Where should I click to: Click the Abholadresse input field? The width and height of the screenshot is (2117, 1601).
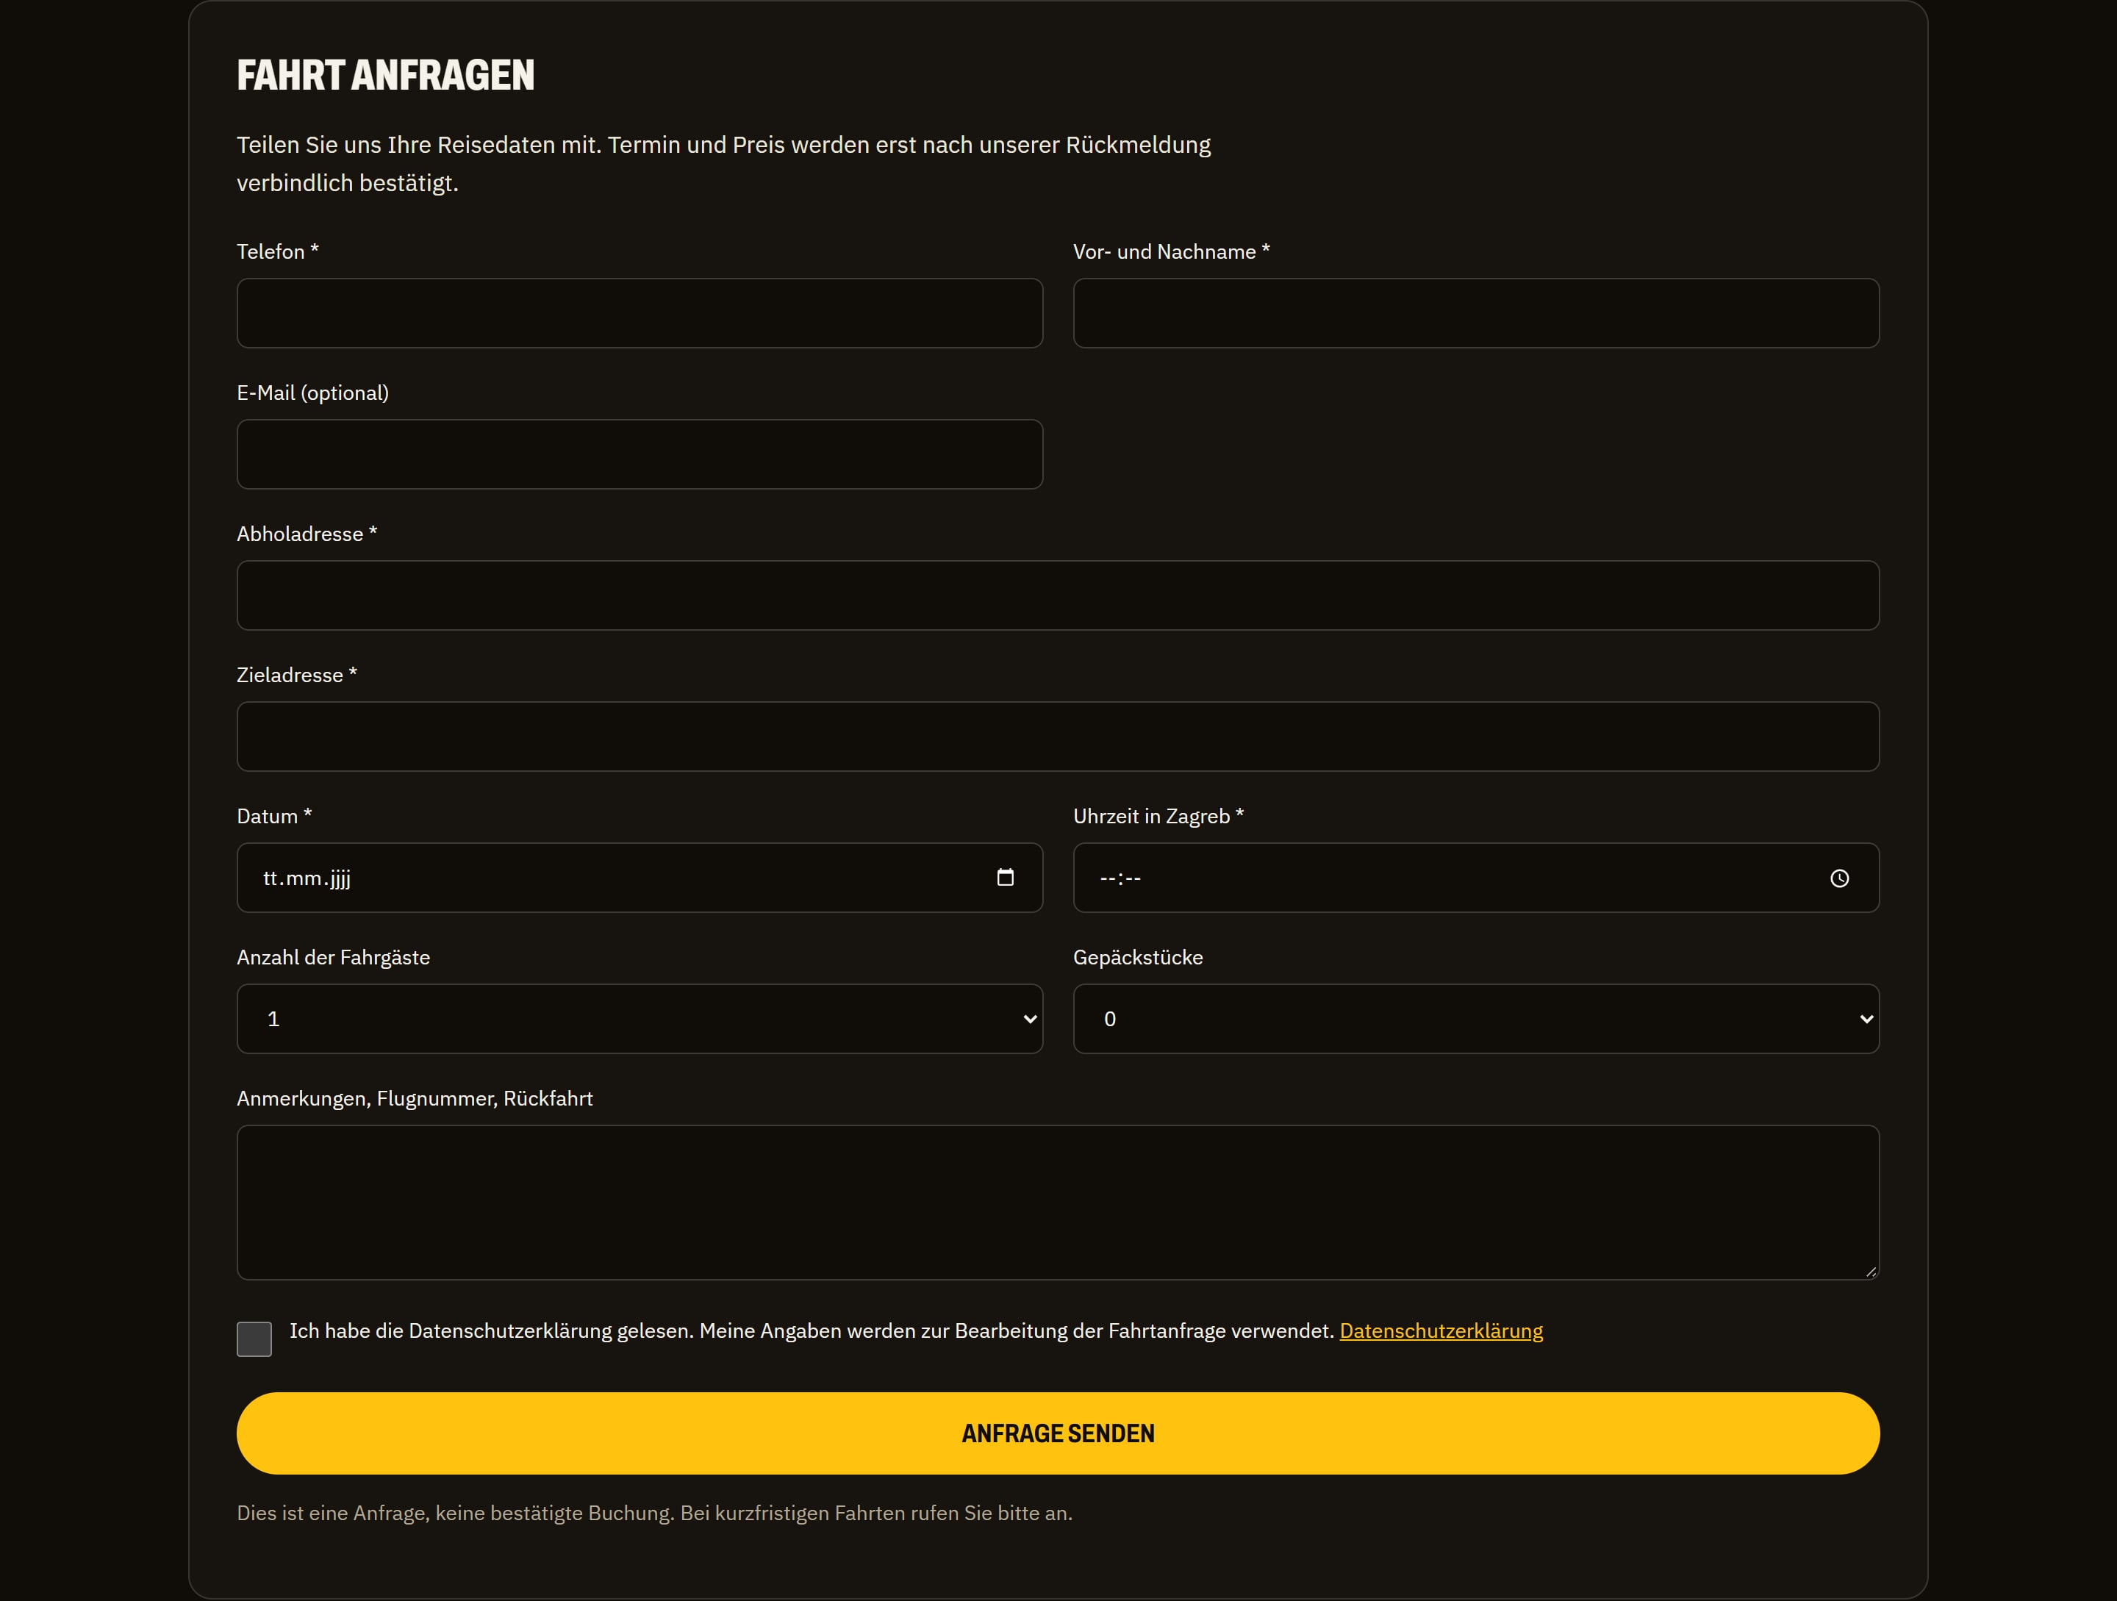(1058, 595)
